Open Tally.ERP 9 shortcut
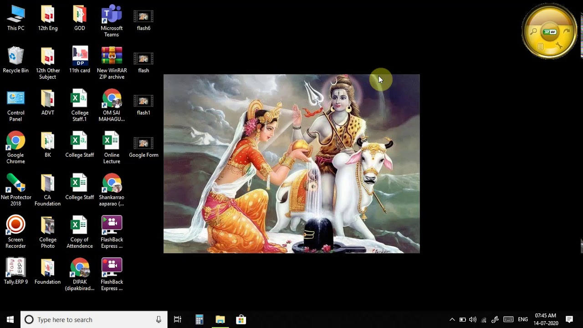Viewport: 583px width, 328px height. pos(15,272)
